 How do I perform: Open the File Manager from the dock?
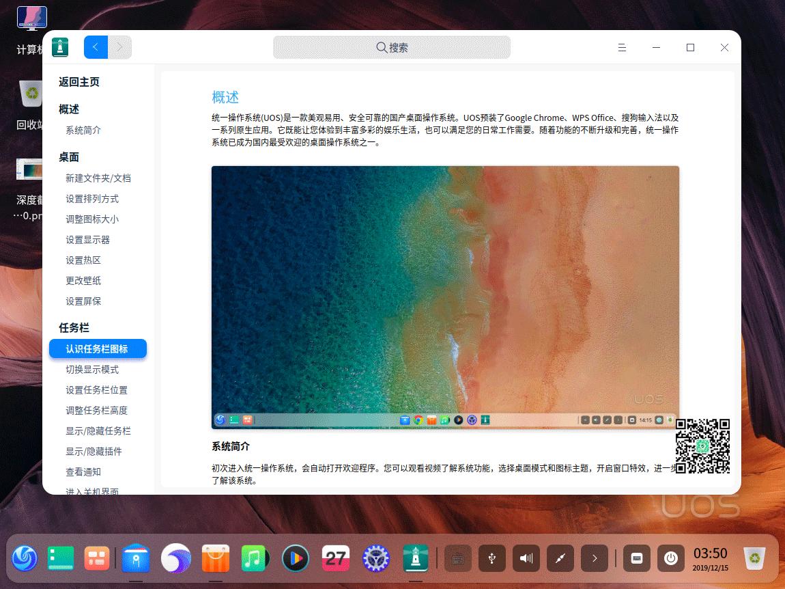click(136, 558)
